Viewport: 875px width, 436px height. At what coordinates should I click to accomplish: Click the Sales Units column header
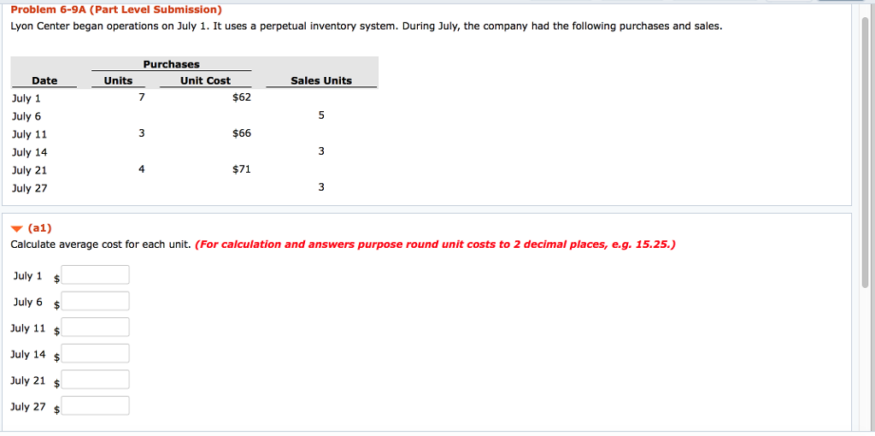pos(321,80)
